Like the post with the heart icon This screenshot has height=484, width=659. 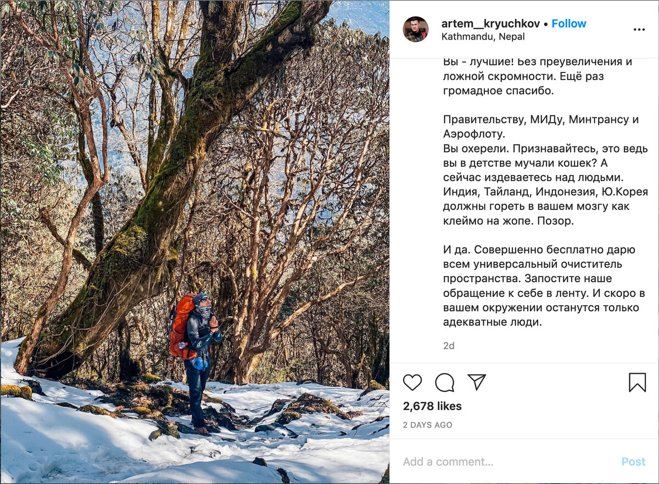point(412,382)
